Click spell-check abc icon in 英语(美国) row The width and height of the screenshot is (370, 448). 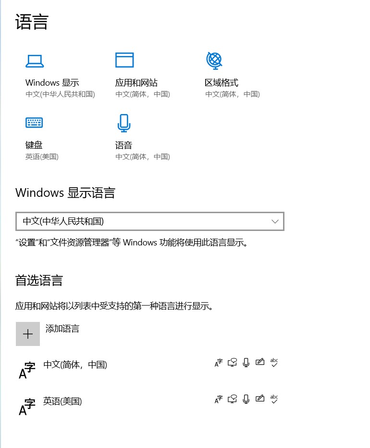[x=274, y=399]
